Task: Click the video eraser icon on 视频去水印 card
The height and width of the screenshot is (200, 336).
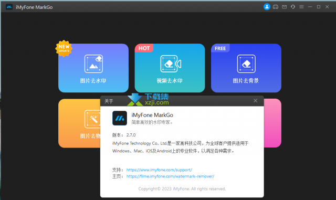Action: click(x=171, y=64)
